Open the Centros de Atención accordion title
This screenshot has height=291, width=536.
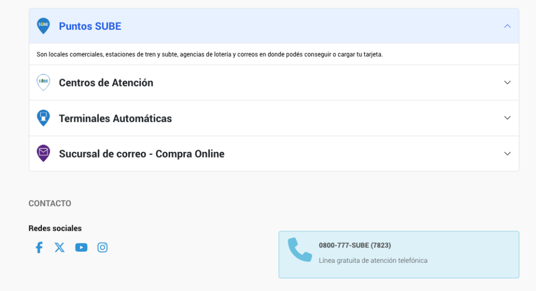tap(106, 83)
